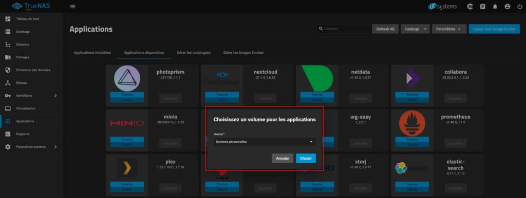Screen dimensions: 526x198
Task: Install the plex application
Action: click(x=171, y=188)
